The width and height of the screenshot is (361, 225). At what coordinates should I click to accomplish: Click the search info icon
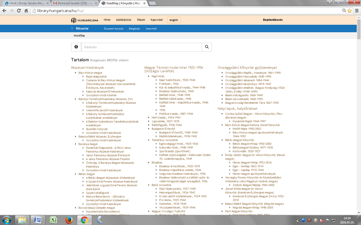coord(76,47)
